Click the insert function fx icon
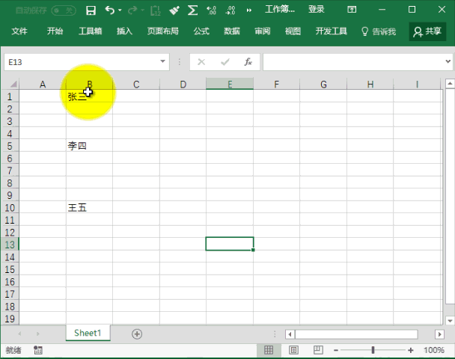The image size is (455, 359). tap(248, 62)
